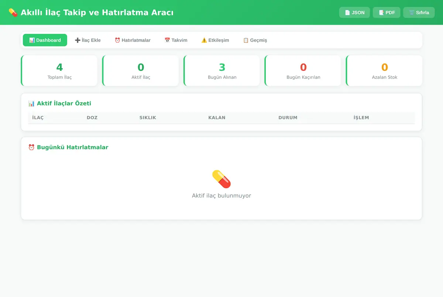Click the PDF export button
This screenshot has height=297, width=443.
pos(387,13)
